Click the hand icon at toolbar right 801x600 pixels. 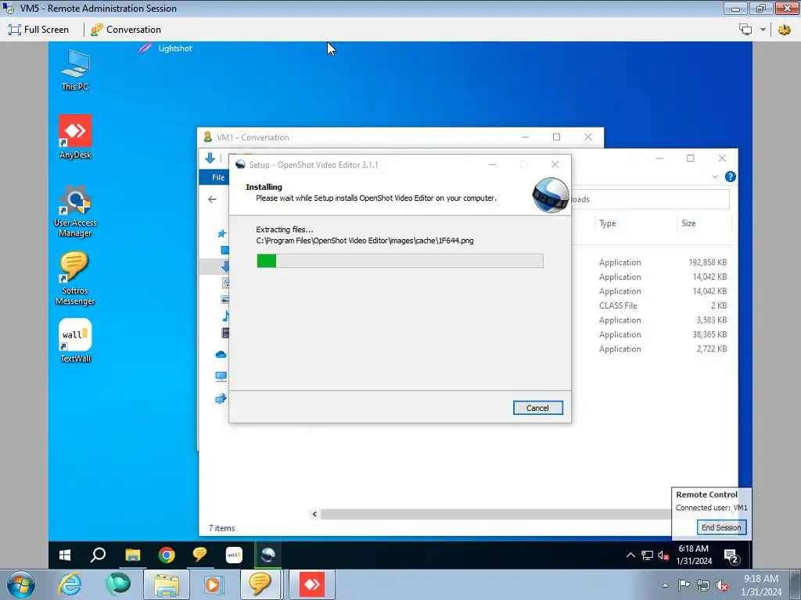784,30
